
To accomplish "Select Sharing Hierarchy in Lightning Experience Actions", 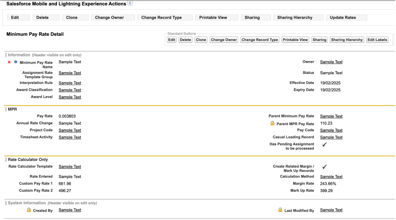I will [x=298, y=17].
